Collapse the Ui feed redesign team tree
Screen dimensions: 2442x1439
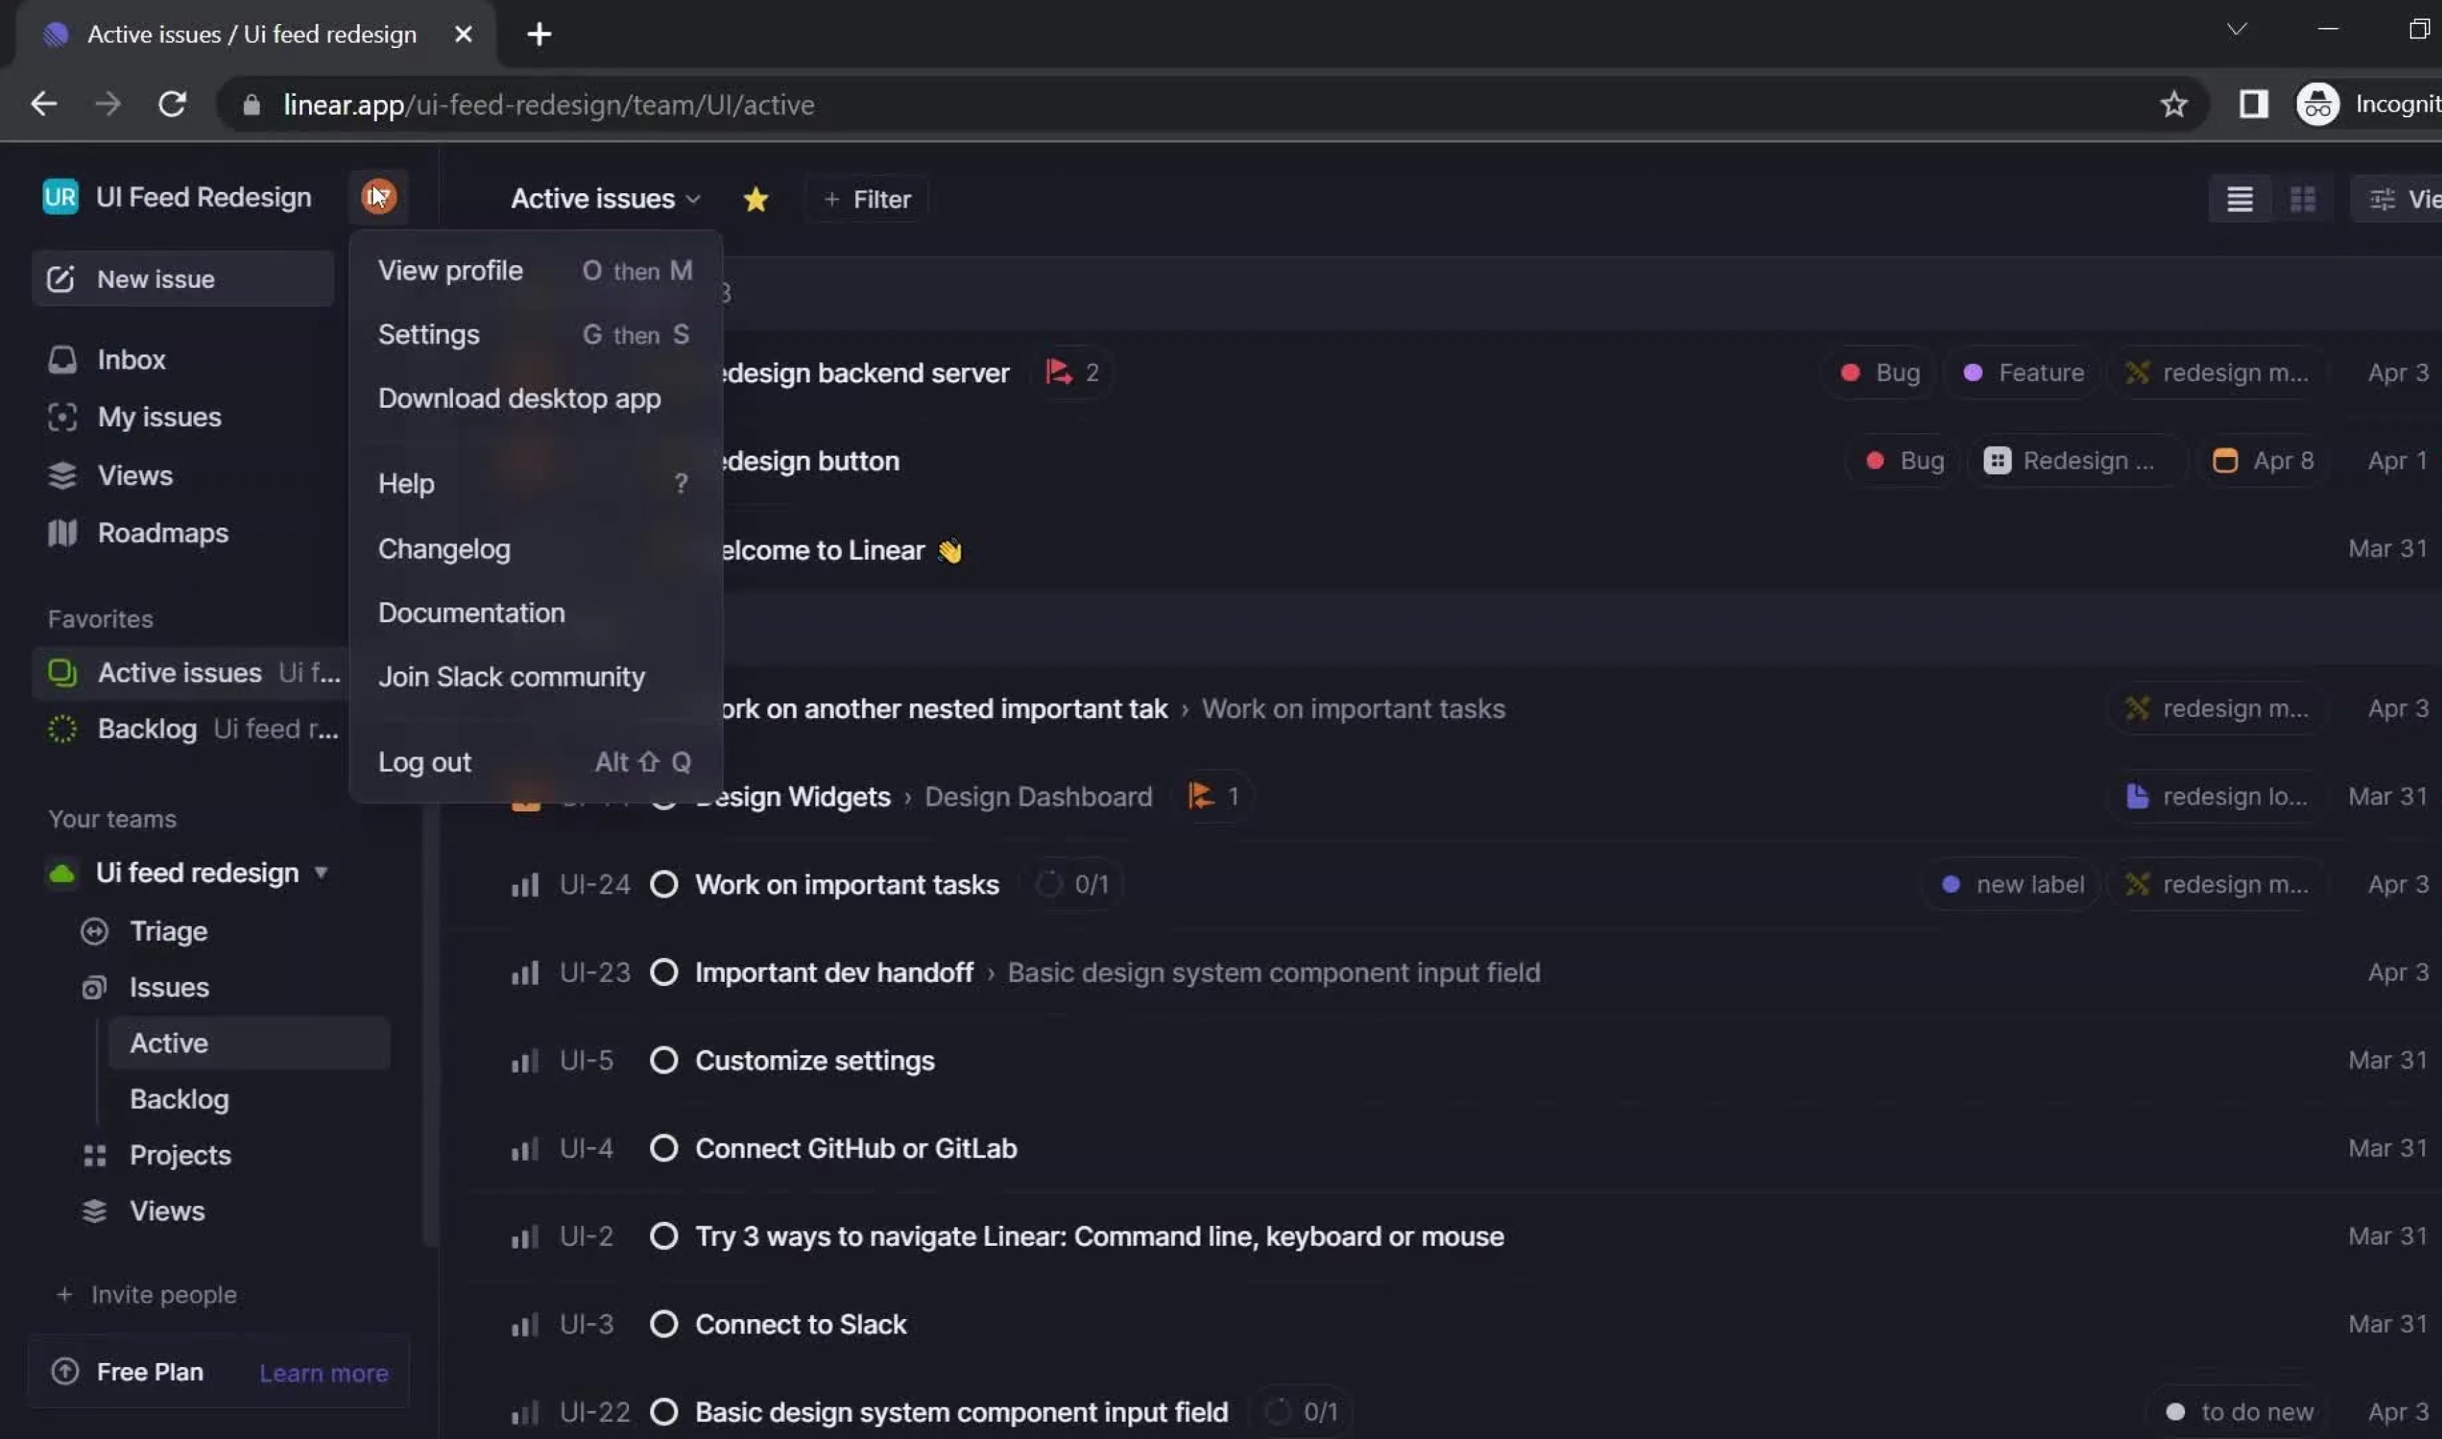point(321,873)
